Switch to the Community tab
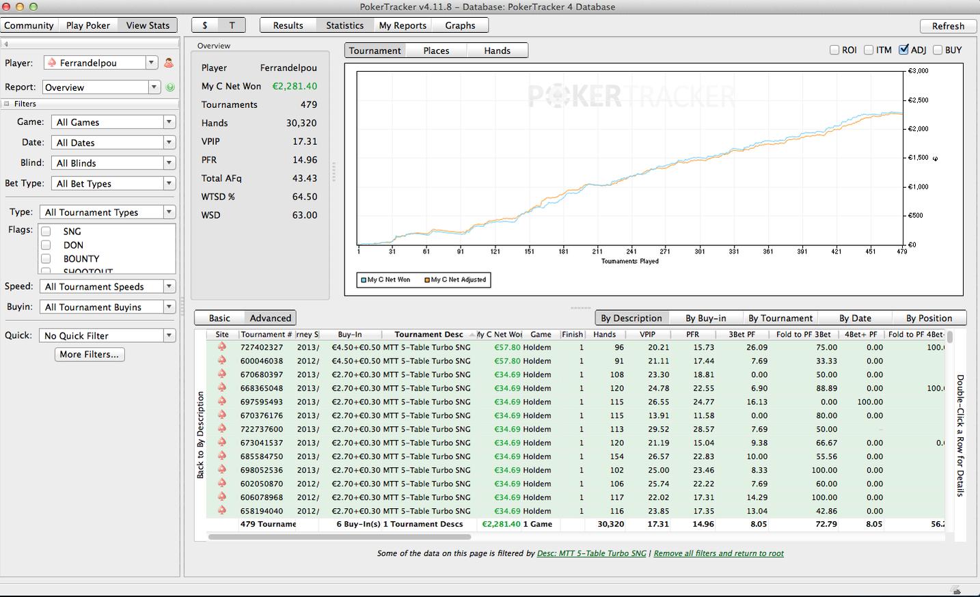 point(29,25)
